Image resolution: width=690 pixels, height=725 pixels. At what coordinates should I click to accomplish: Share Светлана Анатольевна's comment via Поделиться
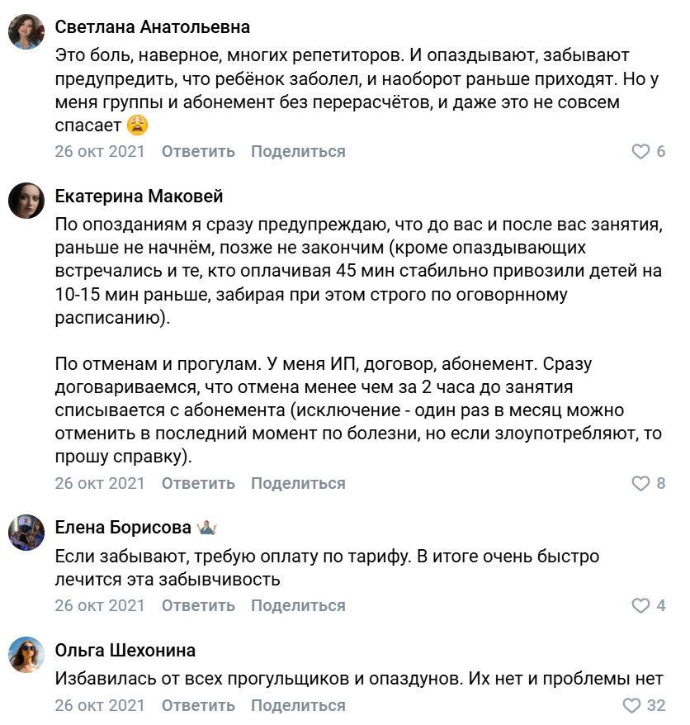coord(298,152)
